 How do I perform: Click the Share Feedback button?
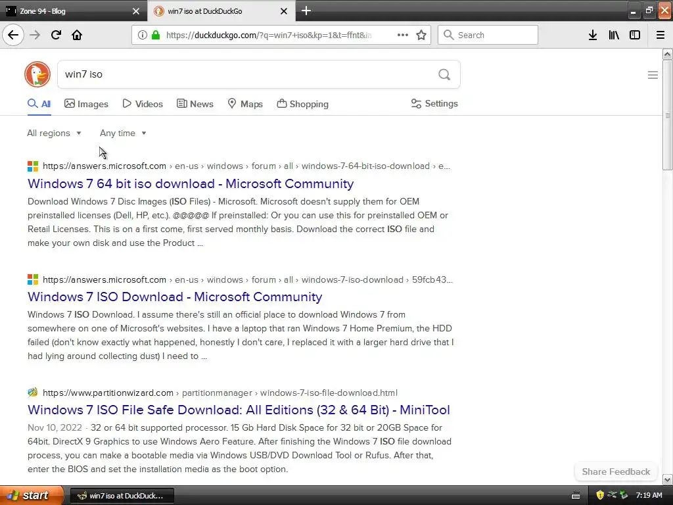616,471
